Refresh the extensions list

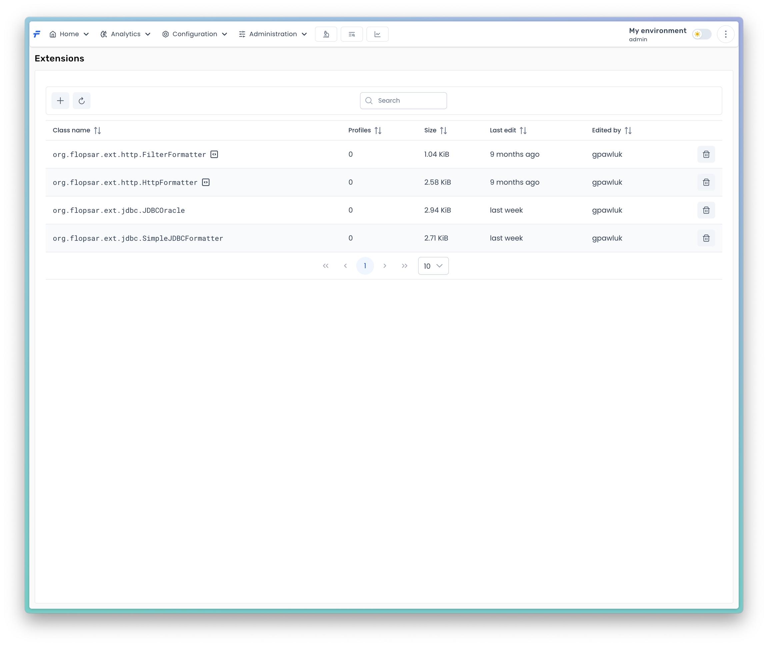(x=82, y=101)
